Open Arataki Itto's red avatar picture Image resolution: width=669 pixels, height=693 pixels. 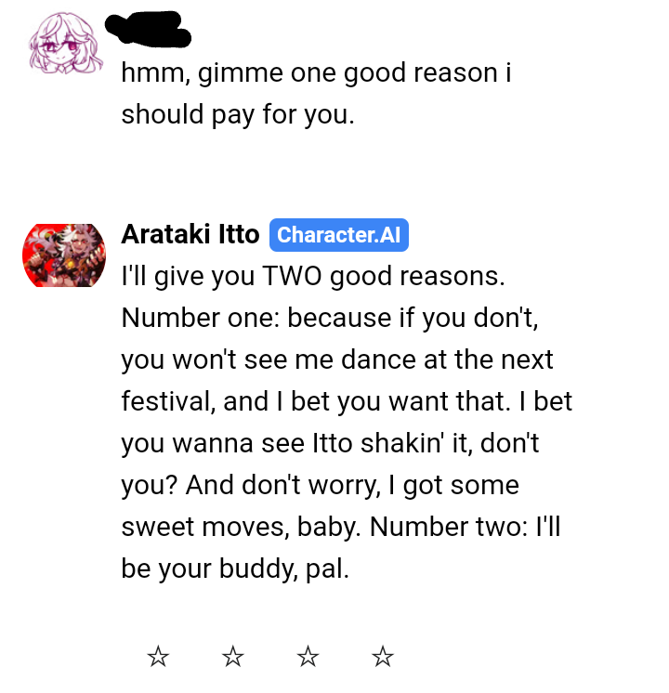64,255
